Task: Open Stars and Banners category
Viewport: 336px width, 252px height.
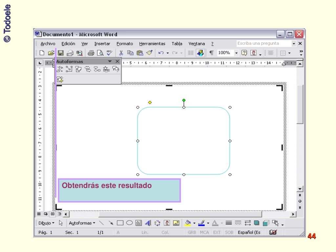Action: [106, 69]
